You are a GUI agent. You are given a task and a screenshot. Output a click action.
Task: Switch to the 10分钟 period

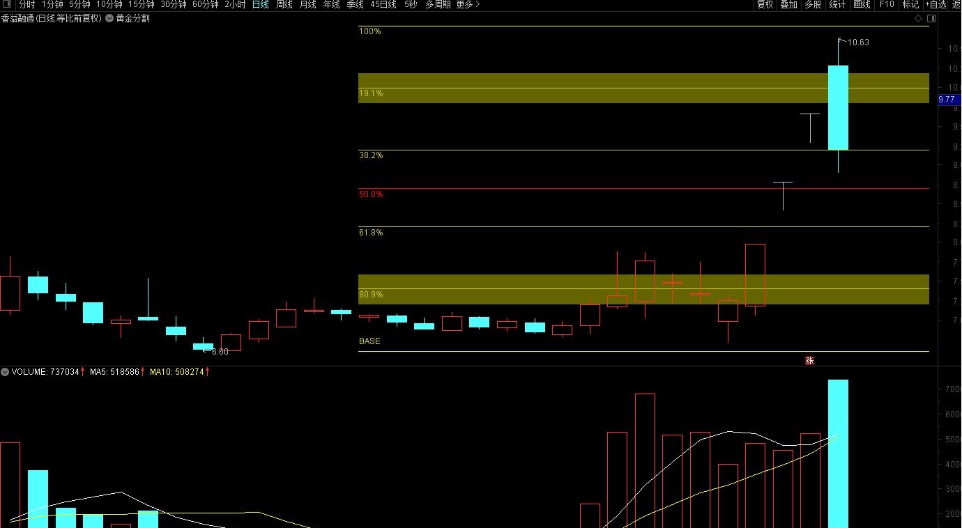tap(109, 4)
